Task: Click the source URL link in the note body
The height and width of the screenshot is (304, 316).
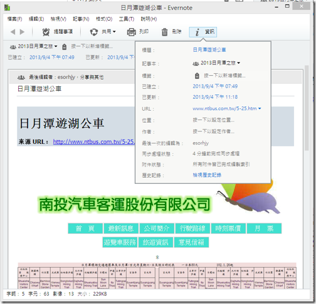Action: point(93,142)
